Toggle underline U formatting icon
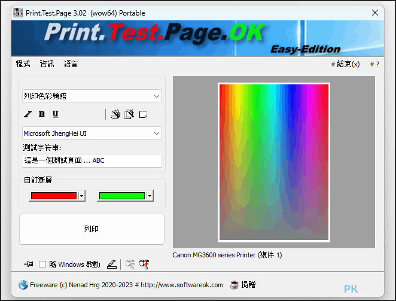This screenshot has width=396, height=301. coord(55,114)
